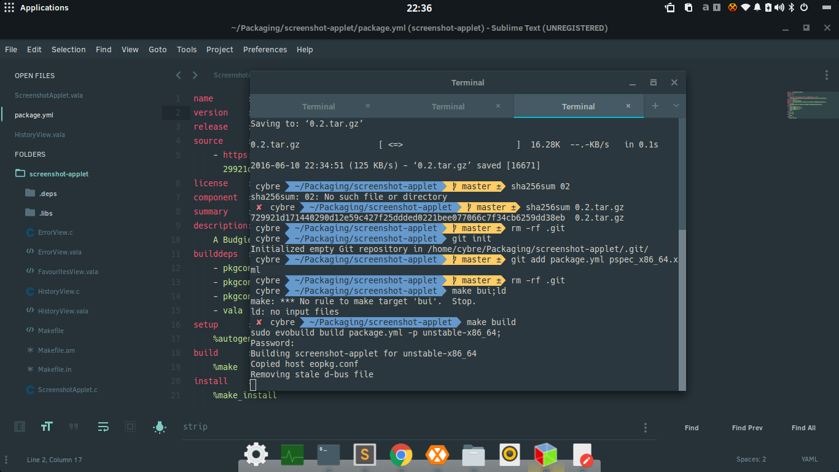Toggle case sensitive search option
This screenshot has width=839, height=472.
[x=47, y=427]
